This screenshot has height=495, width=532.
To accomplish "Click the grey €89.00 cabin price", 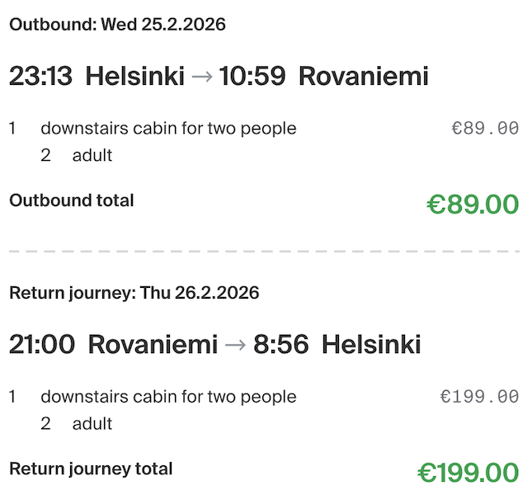I will [x=485, y=129].
